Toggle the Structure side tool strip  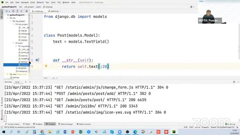pos(1,101)
